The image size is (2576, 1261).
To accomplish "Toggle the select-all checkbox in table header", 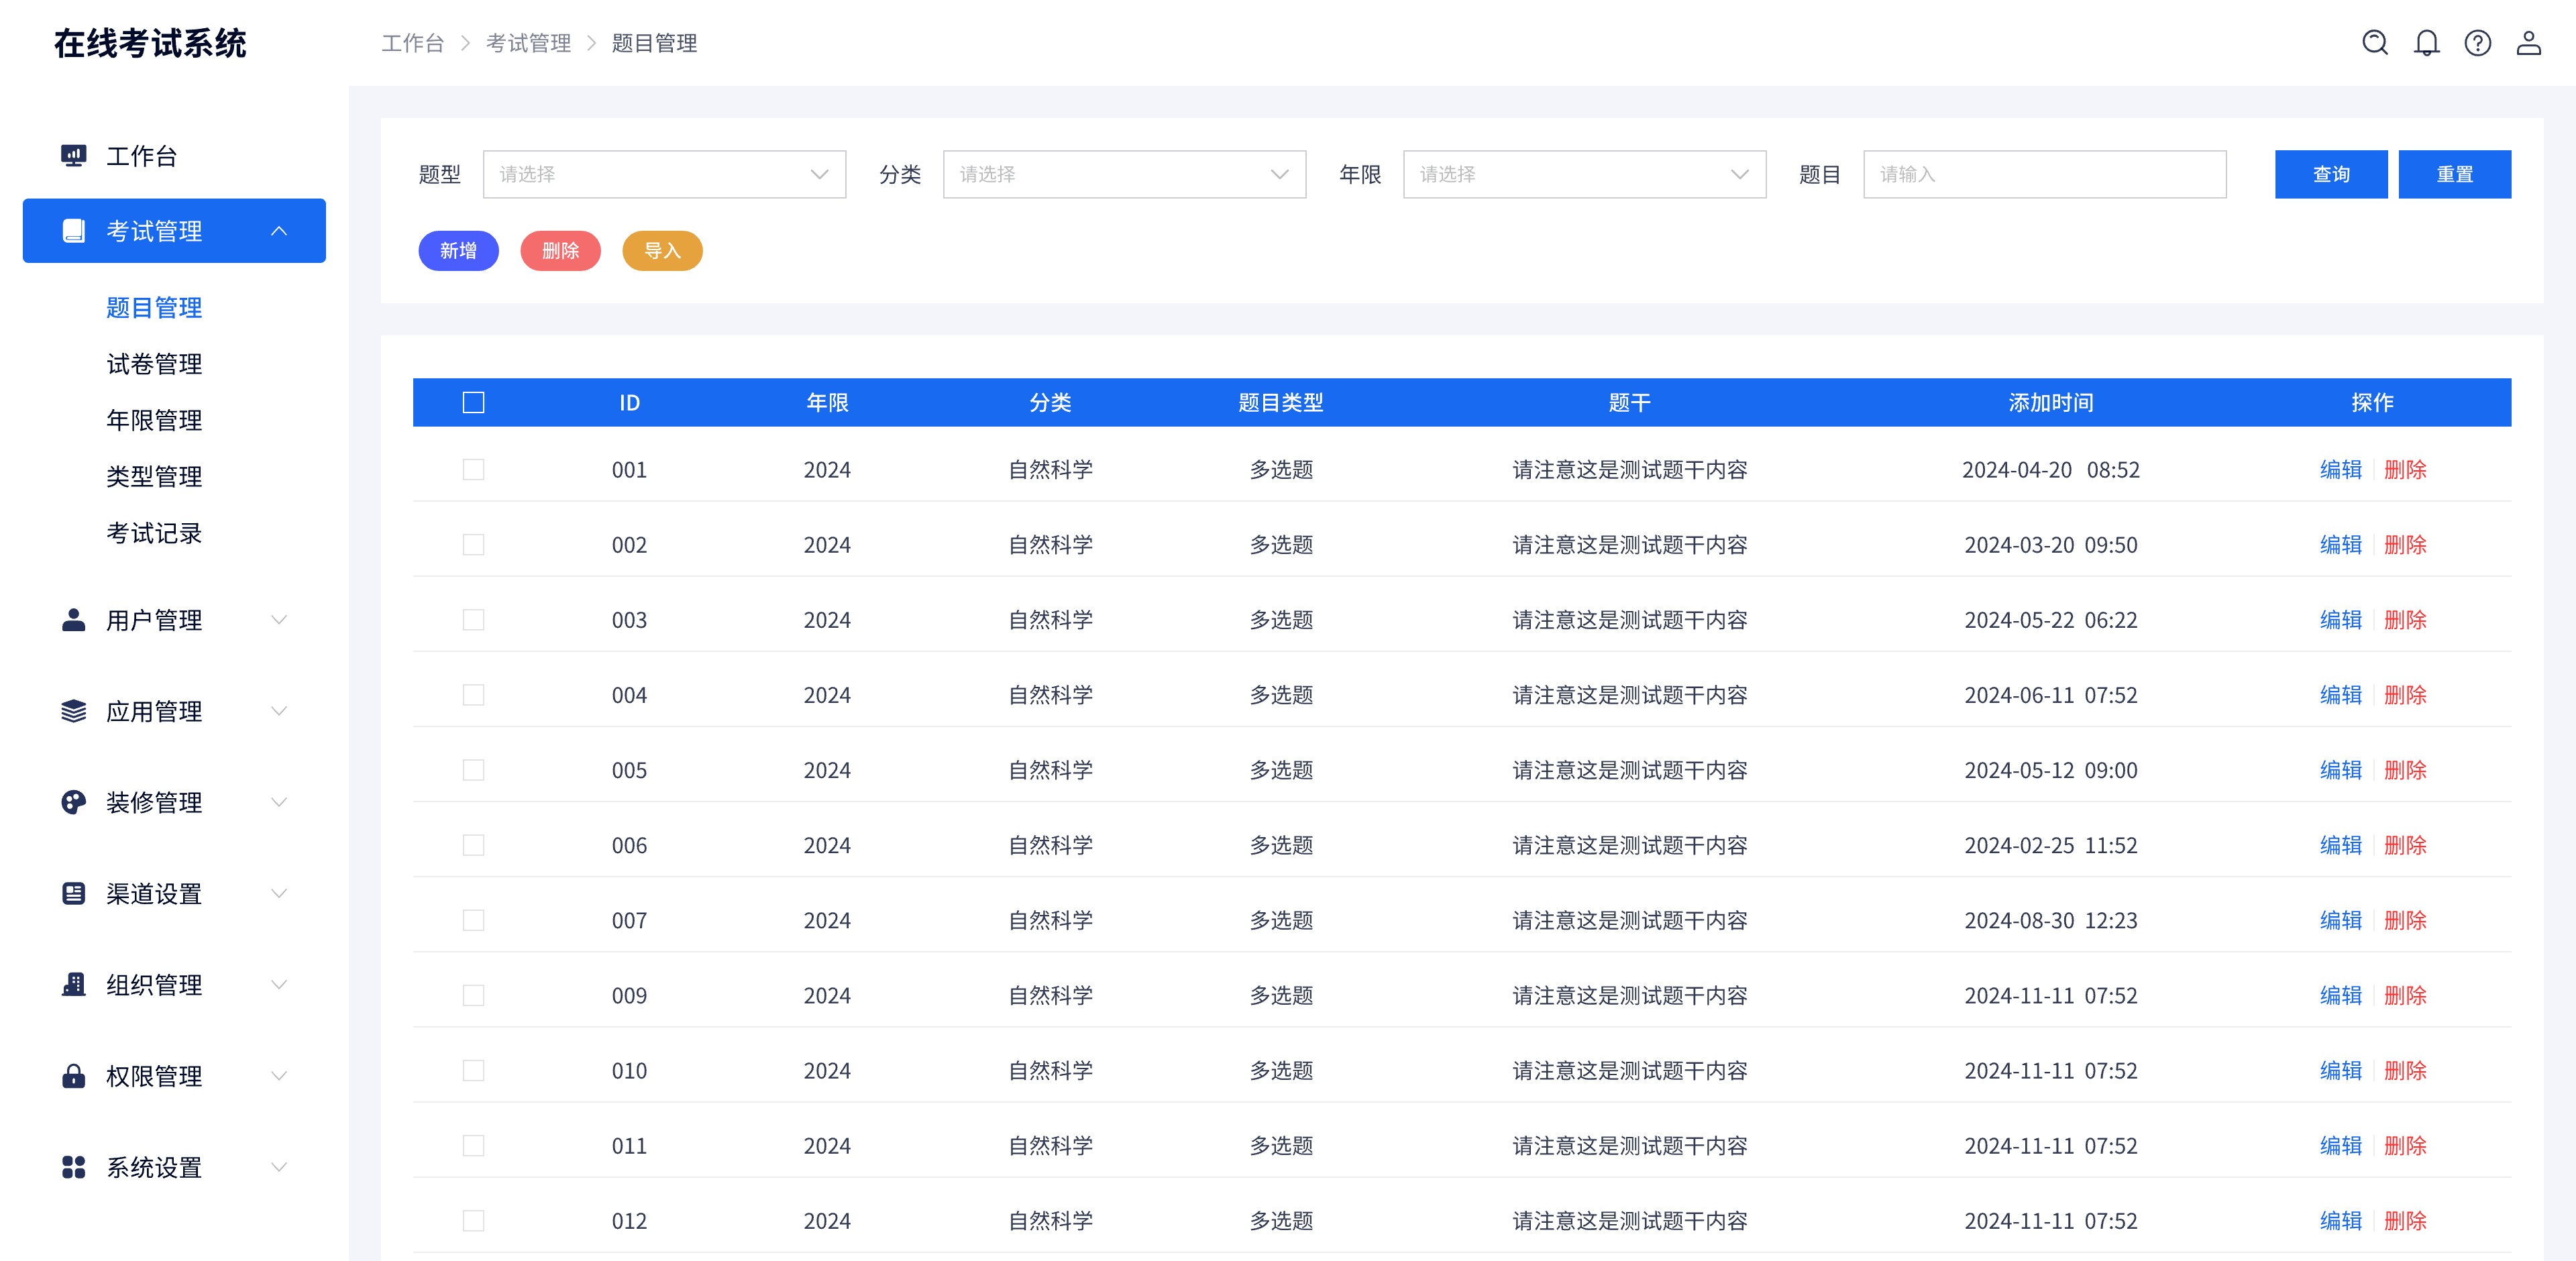I will click(472, 402).
